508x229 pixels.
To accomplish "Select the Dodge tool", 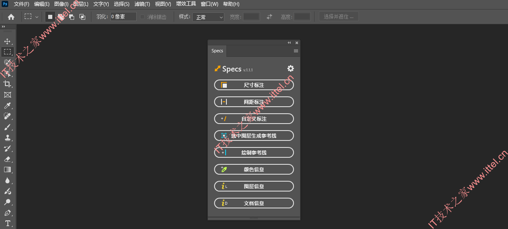I will [7, 202].
